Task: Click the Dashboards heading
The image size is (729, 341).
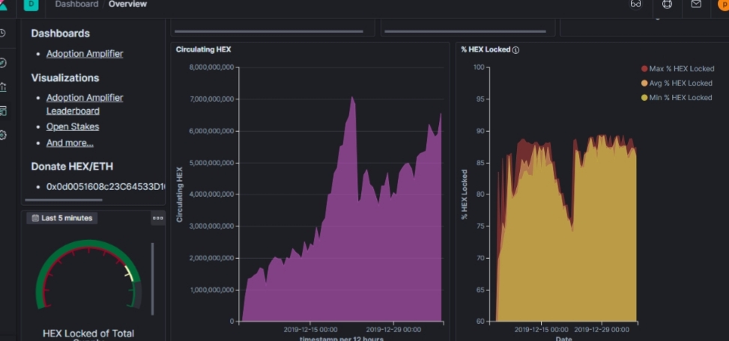Action: 61,34
